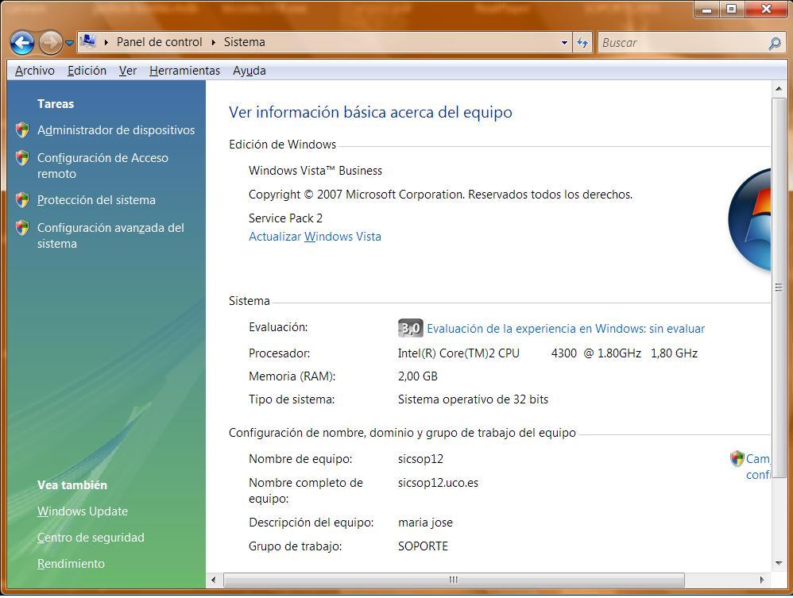Click Actualizar Windows Vista link
793x598 pixels.
[315, 237]
